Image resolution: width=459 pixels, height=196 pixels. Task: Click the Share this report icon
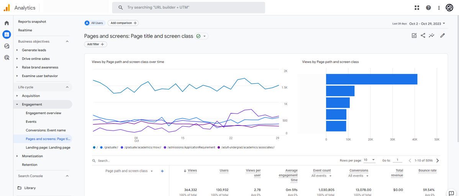[423, 36]
